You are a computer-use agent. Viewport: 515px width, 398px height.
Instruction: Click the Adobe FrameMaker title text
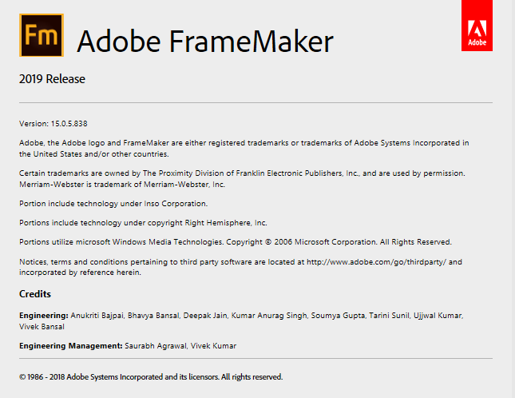(x=205, y=42)
